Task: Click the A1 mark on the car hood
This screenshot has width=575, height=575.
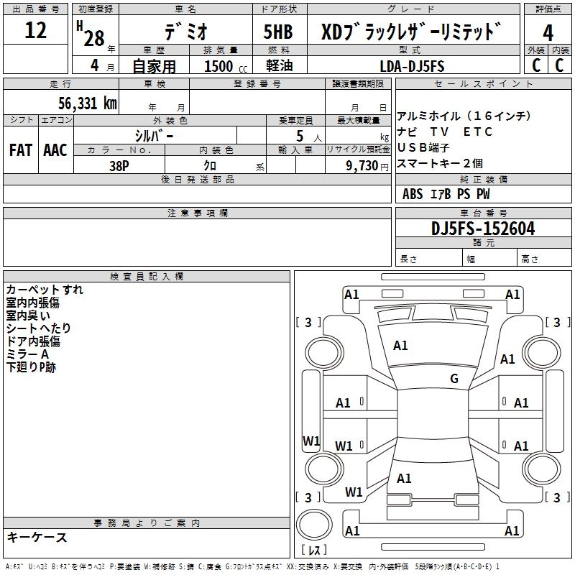Action: tap(400, 346)
